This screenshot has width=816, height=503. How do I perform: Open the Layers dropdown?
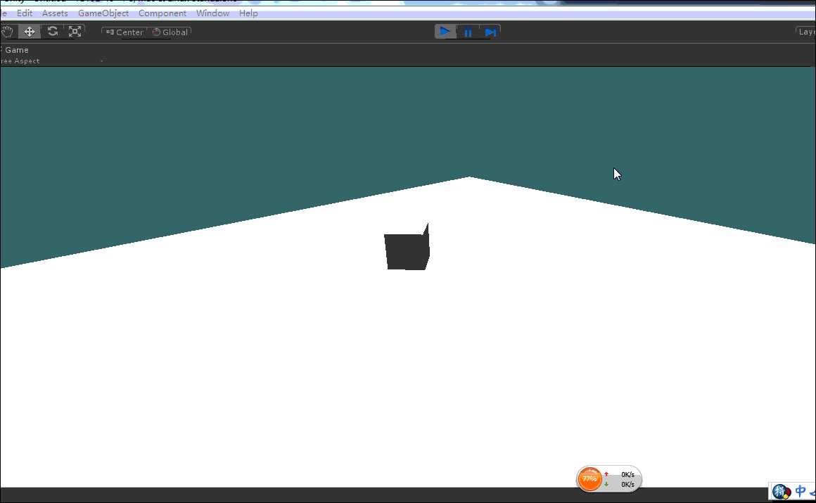pyautogui.click(x=806, y=32)
